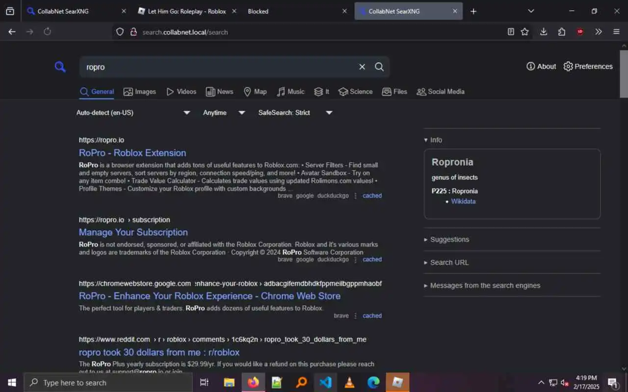
Task: Switch to the Files category tab
Action: [x=394, y=92]
